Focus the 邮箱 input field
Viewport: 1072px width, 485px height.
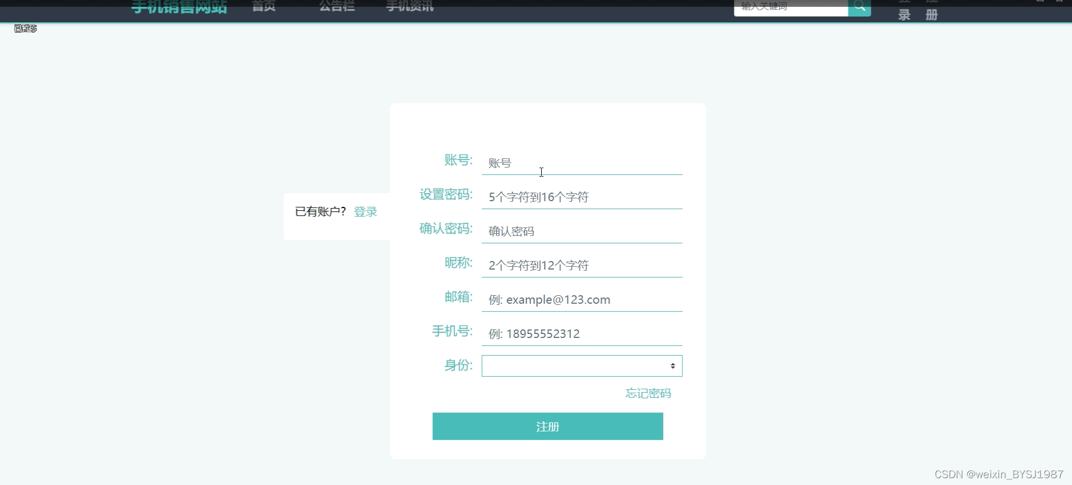point(582,300)
